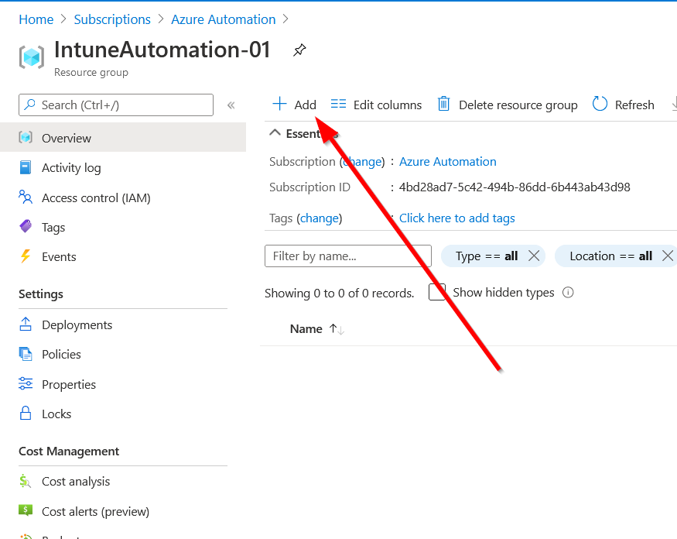Open the Azure Automation subscription link
The height and width of the screenshot is (539, 677).
[x=447, y=162]
